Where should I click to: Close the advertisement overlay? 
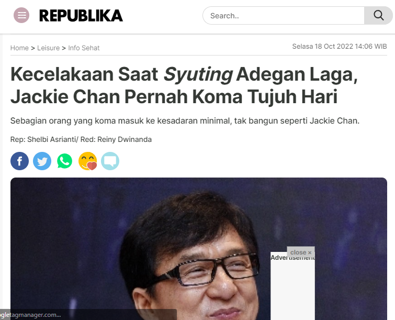click(301, 252)
